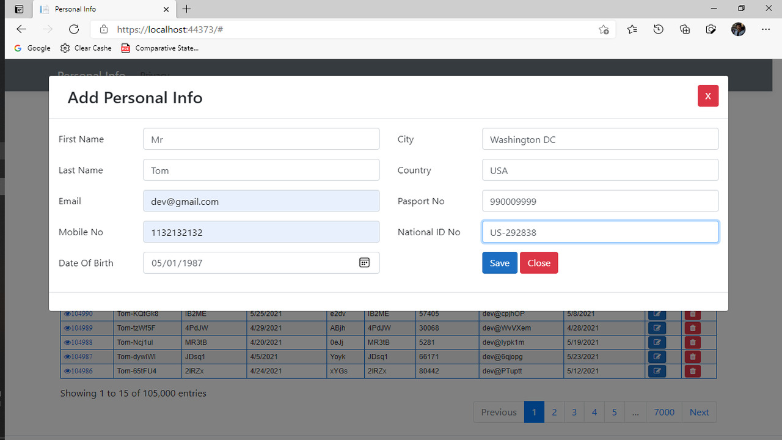The image size is (782, 440).
Task: Delete the record 104986 with trash icon
Action: coord(692,370)
